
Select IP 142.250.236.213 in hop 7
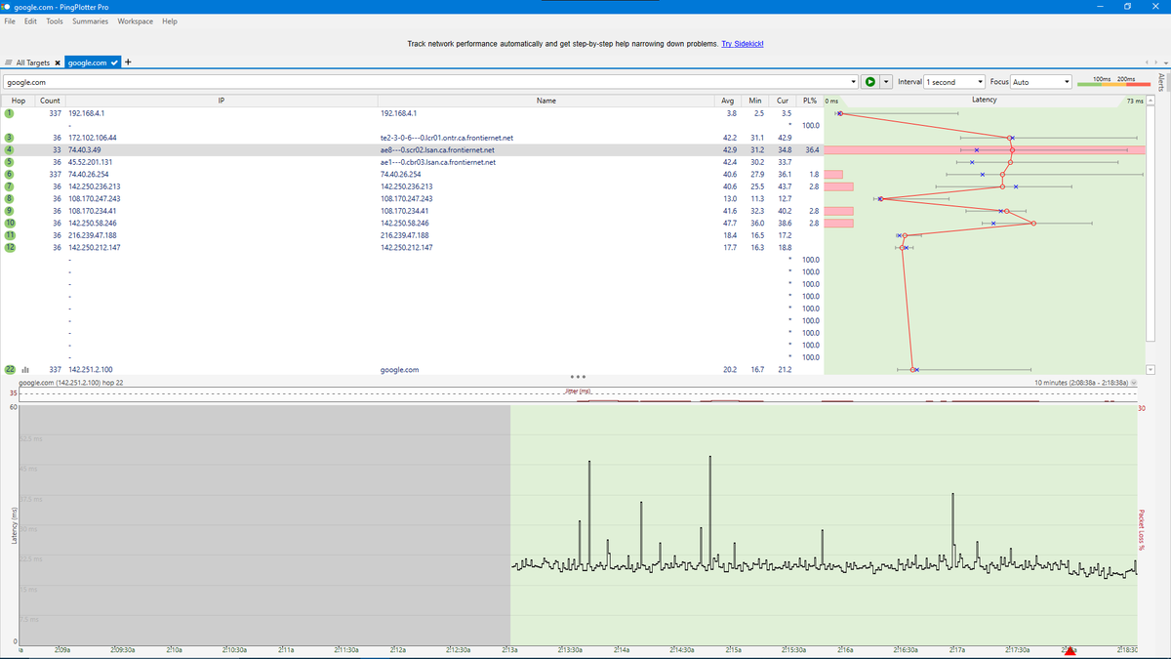tap(95, 186)
